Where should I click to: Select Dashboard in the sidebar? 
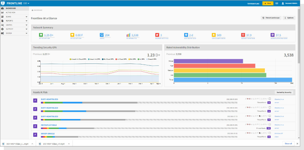14,8
